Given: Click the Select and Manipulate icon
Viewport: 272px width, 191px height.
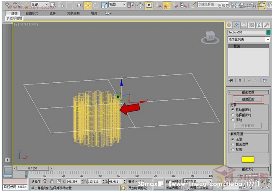Looking at the screenshot, I should tap(140, 5).
